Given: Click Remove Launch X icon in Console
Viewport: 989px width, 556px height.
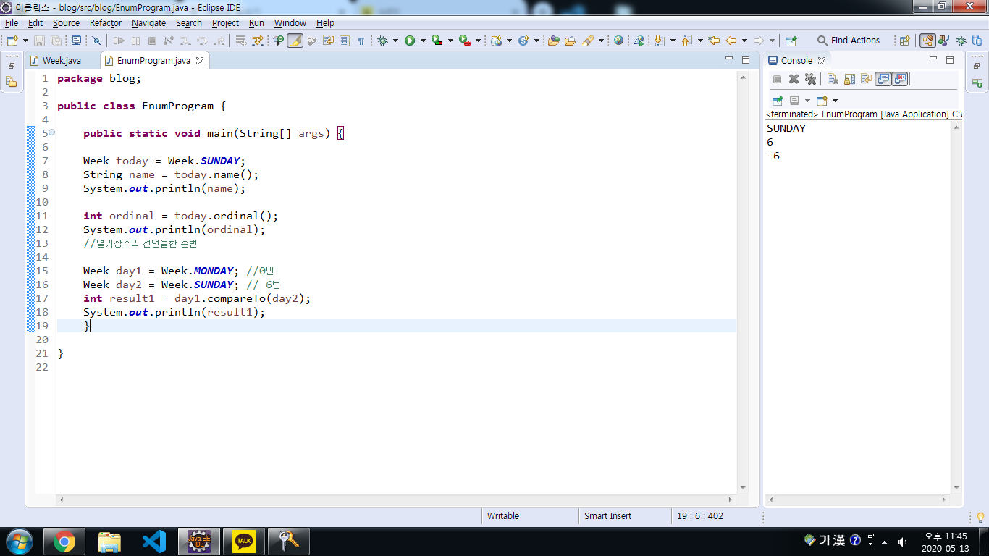Looking at the screenshot, I should (794, 79).
